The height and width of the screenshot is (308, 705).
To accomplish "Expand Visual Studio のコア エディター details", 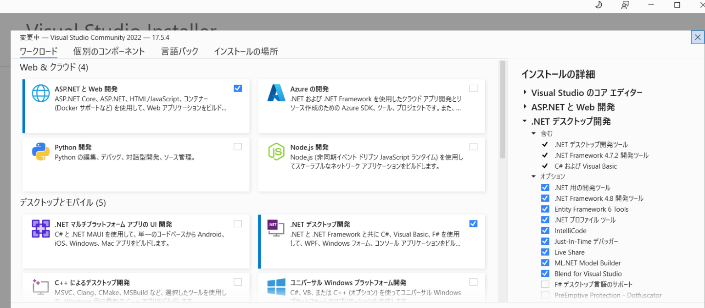I will (x=525, y=92).
